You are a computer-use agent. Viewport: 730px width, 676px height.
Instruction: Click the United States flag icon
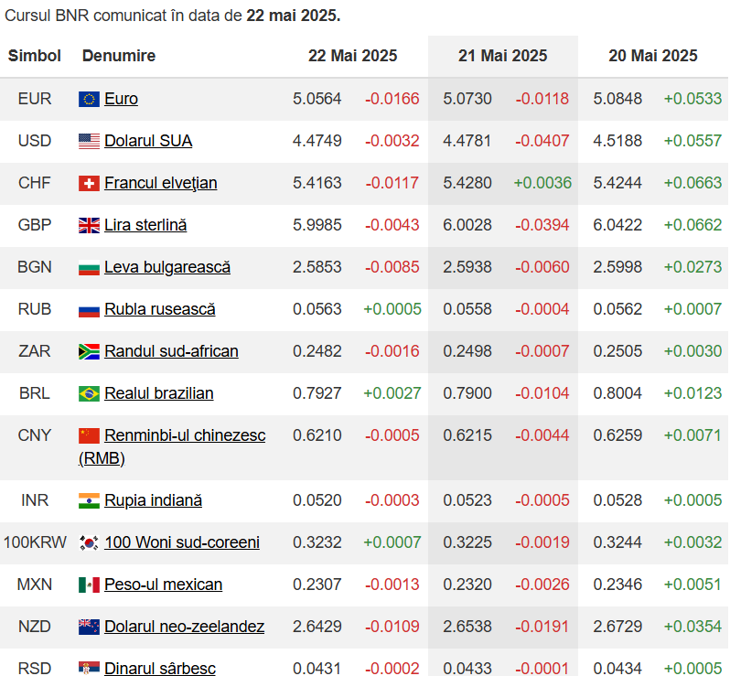89,141
